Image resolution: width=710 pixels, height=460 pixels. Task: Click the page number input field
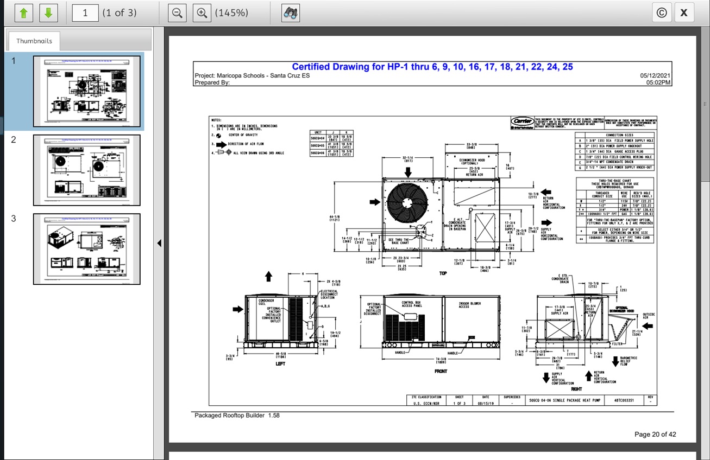85,13
